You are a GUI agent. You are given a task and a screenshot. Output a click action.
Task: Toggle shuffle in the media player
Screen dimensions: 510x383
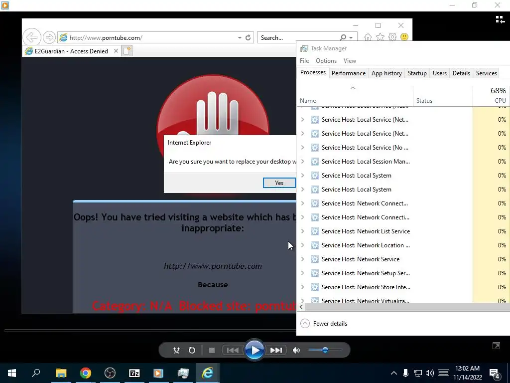coord(176,351)
